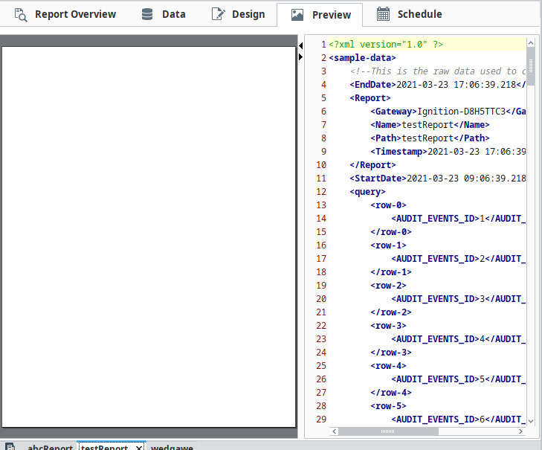Viewport: 542px width, 450px height.
Task: Click the opening row-5 tag
Action: 388,405
